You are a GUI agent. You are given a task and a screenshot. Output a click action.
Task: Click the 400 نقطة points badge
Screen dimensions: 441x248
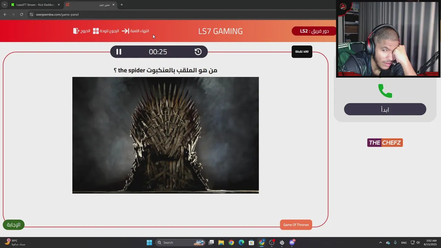click(x=302, y=52)
